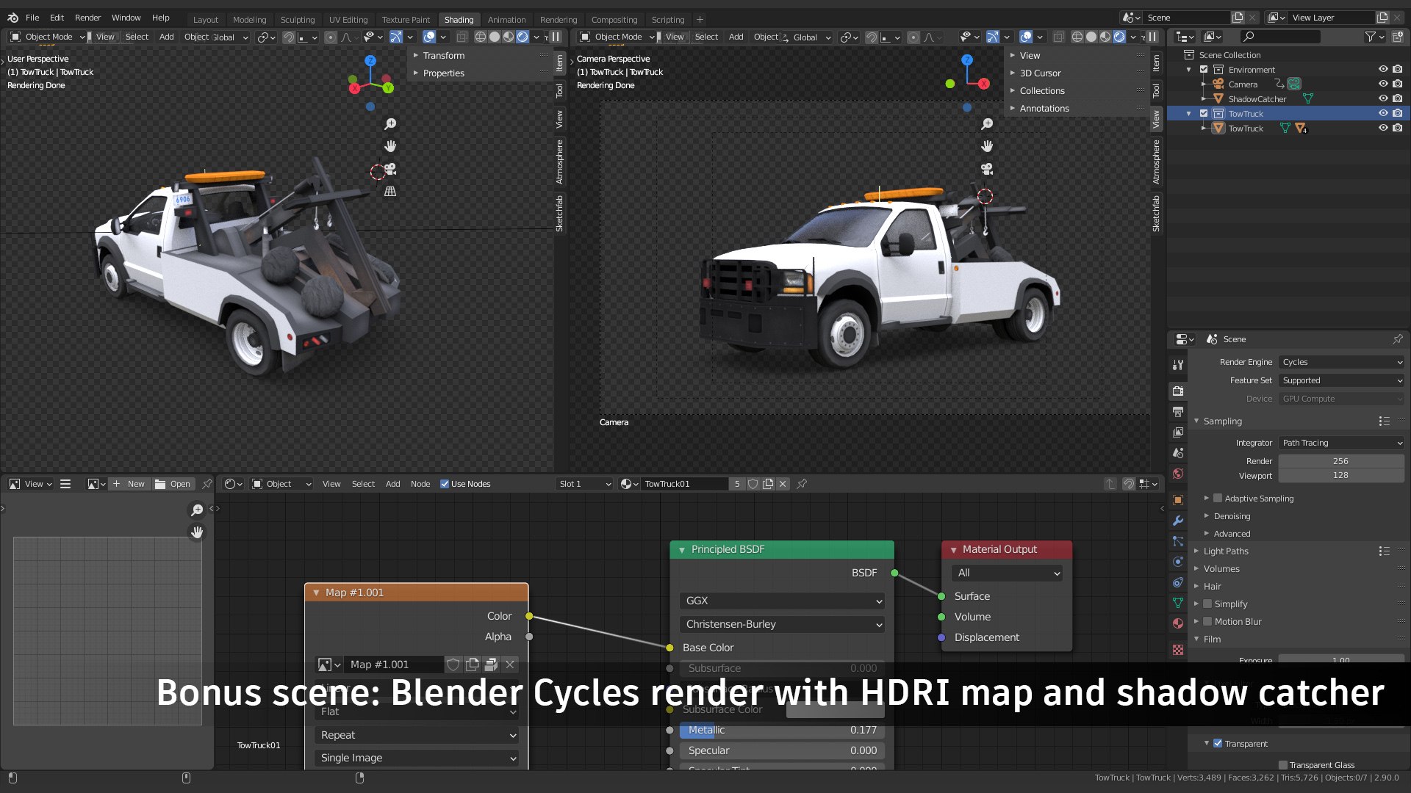Open the Christensen-Burley subsurface dropdown
Screen dimensions: 1411x793
click(782, 624)
